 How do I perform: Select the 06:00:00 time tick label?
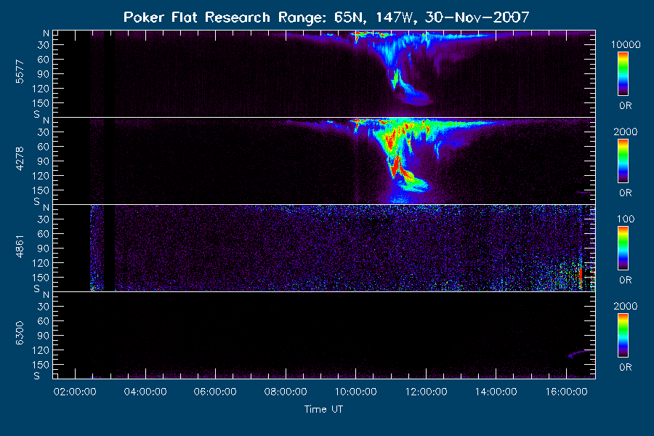pyautogui.click(x=215, y=392)
